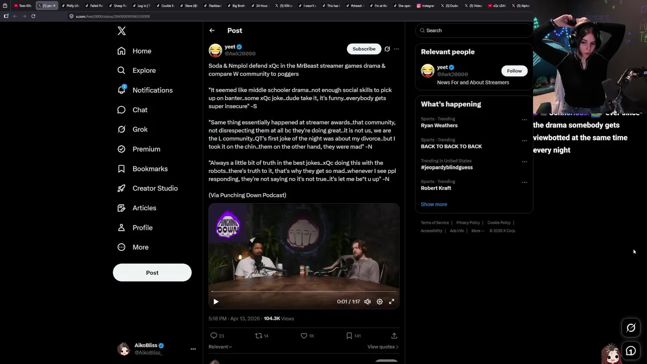Open Creator Studio rocket icon

(x=121, y=188)
